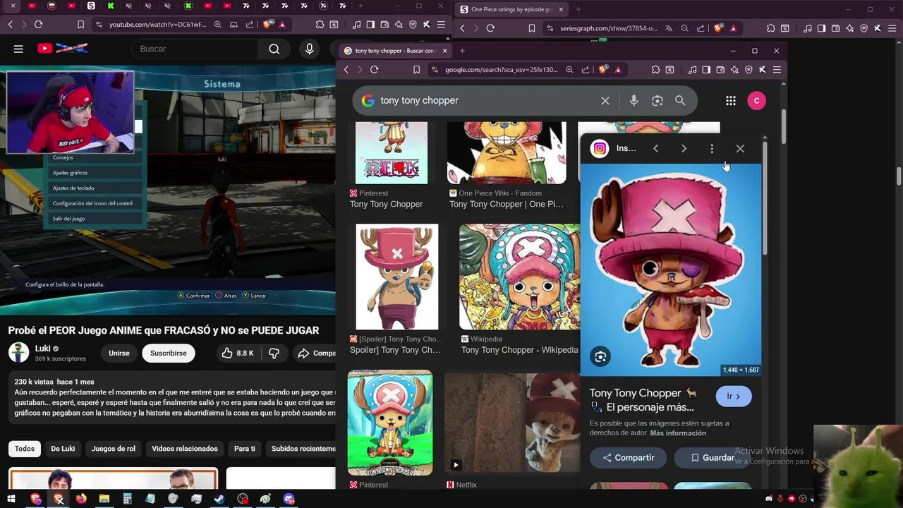Dislike the Luki video

[x=274, y=353]
